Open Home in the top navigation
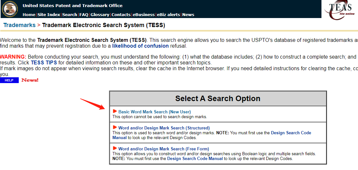The width and height of the screenshot is (358, 170). pos(29,14)
